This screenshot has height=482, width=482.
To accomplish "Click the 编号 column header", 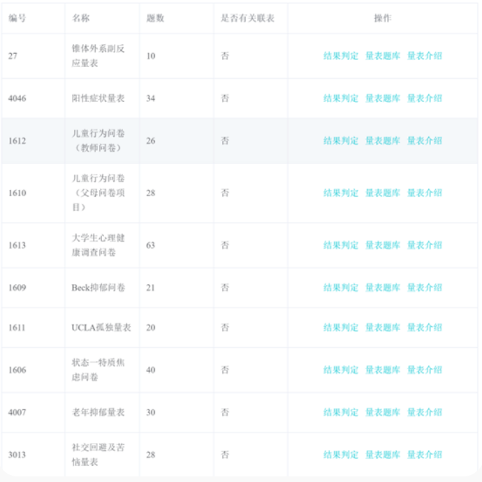I will coord(17,18).
